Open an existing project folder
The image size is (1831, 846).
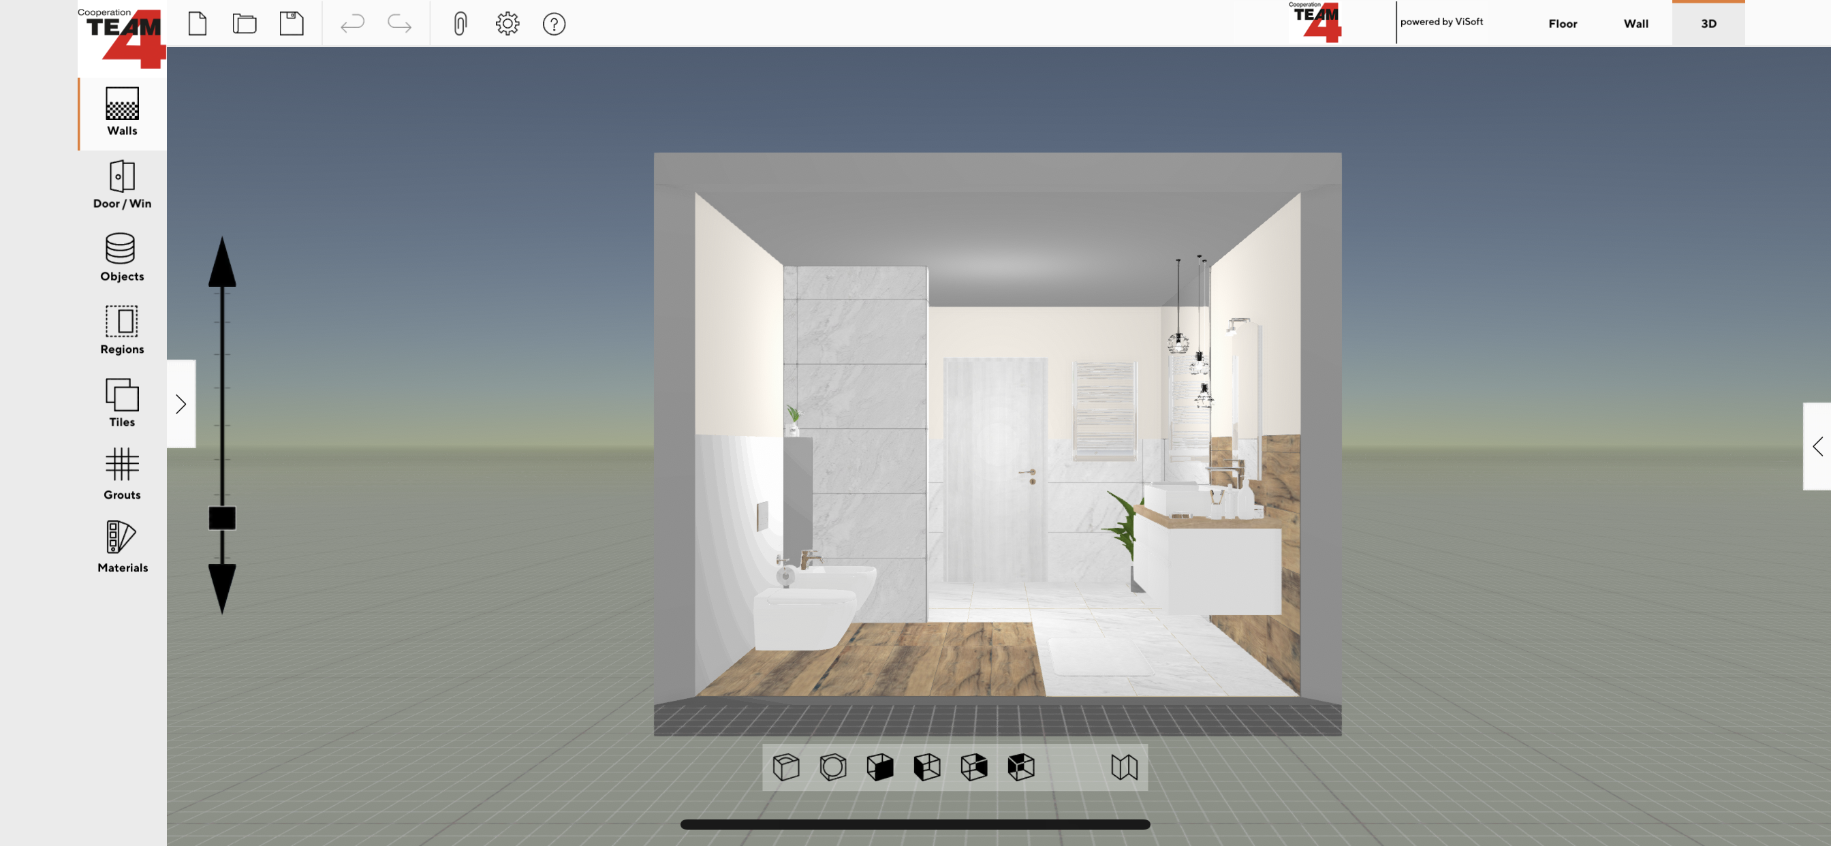(x=245, y=23)
